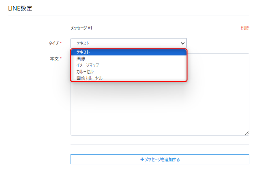Click the separator line above the add-message button
The height and width of the screenshot is (172, 255).
point(160,144)
